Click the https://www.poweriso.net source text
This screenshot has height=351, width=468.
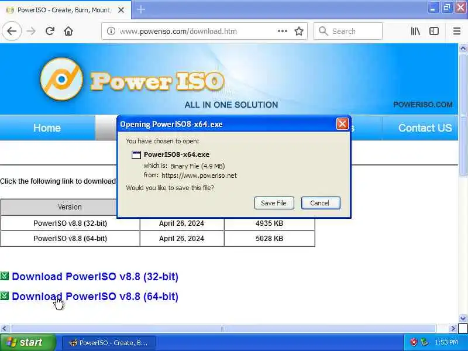click(199, 175)
